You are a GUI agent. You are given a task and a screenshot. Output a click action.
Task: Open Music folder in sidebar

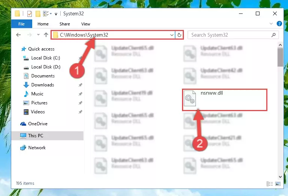pyautogui.click(x=37, y=94)
